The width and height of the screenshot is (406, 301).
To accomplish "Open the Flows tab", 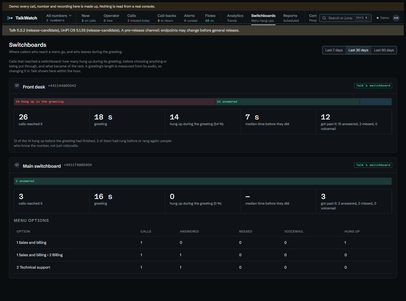I will click(210, 18).
